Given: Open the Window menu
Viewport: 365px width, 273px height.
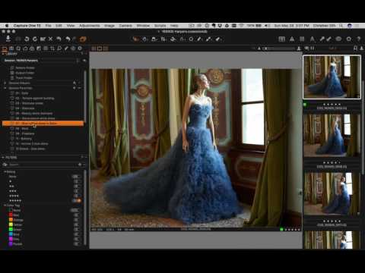Looking at the screenshot, I should pos(143,26).
